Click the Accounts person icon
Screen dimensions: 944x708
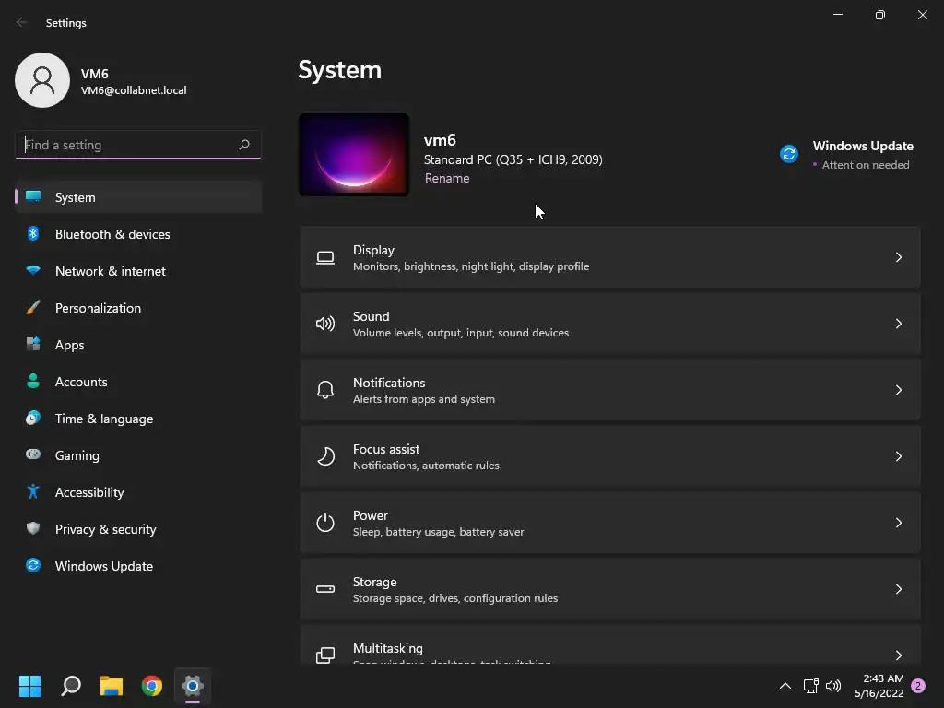[33, 381]
